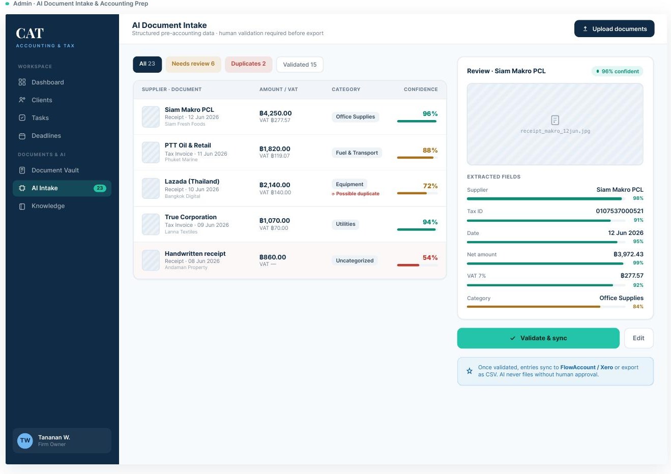Click the receipt file icon in preview
The image size is (671, 474).
pos(555,120)
